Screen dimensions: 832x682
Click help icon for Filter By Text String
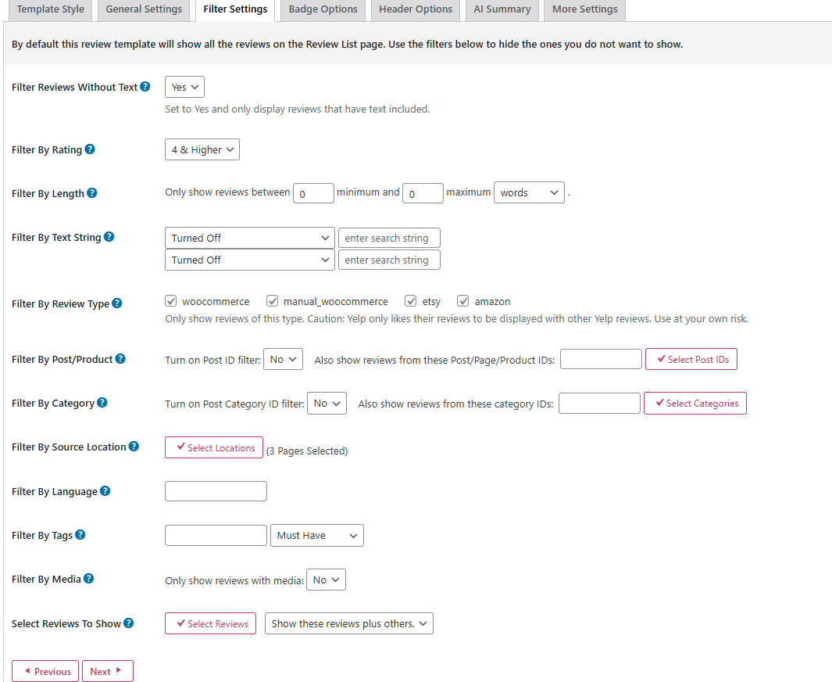[x=109, y=237]
